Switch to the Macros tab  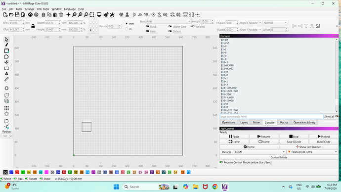point(284,122)
